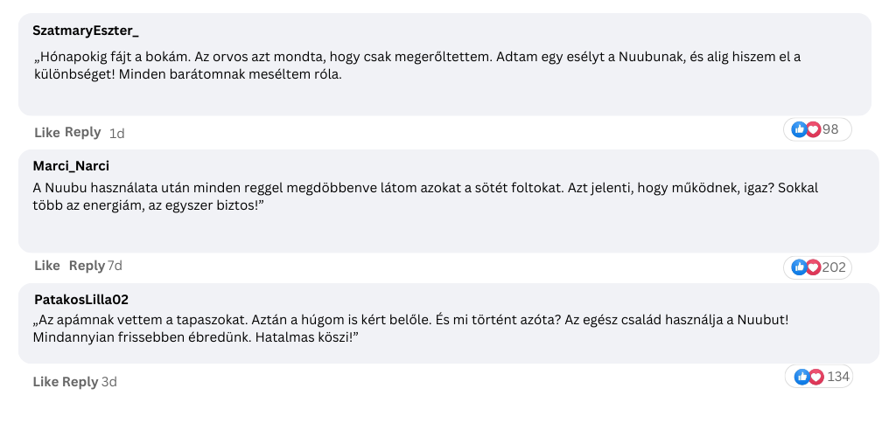
Task: Like Marci_Narci's comment
Action: pos(47,266)
